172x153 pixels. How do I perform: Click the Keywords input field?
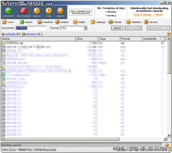31,28
